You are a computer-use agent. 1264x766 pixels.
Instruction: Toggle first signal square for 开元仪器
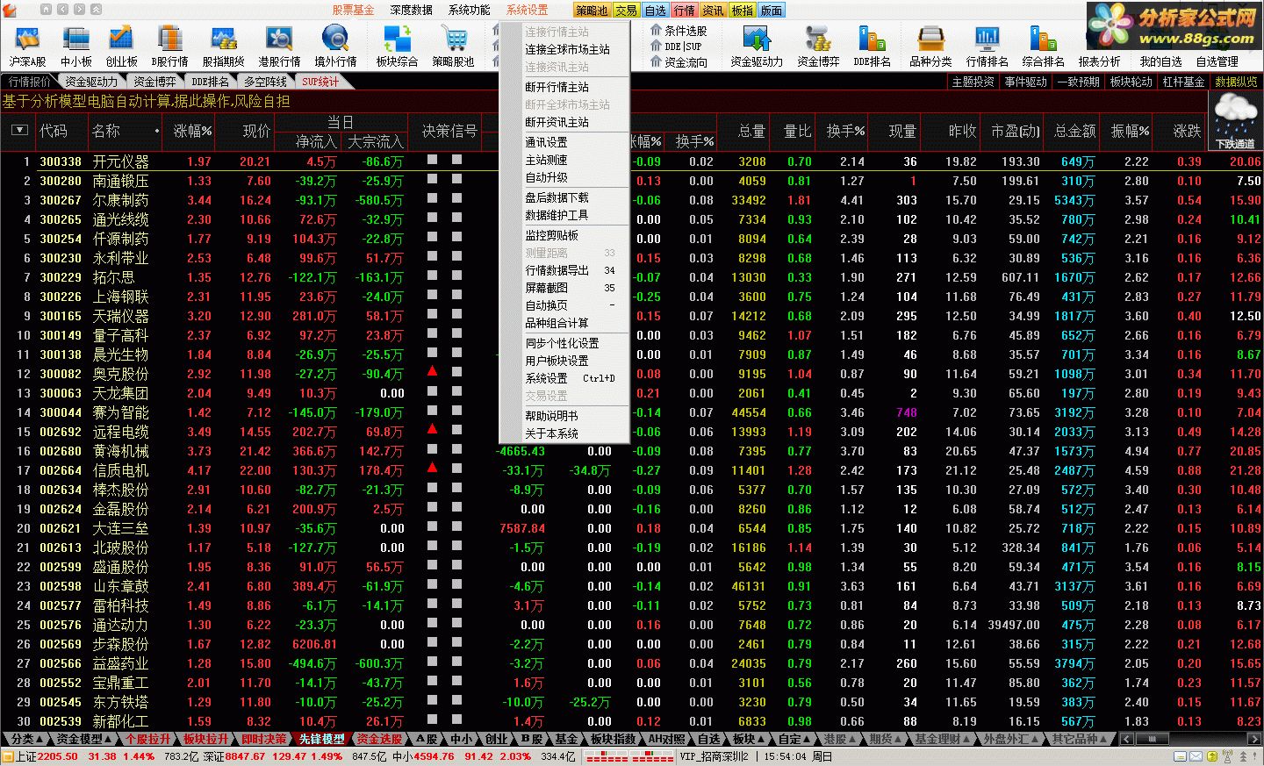coord(432,160)
